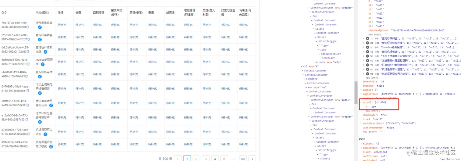
Task: Copy QID f25c06e7-4de3-4e88 with copy icon
Action: point(29,39)
